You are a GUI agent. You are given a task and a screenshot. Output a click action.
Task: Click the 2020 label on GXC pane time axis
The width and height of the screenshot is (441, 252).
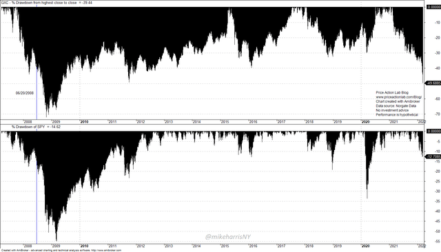365,122
